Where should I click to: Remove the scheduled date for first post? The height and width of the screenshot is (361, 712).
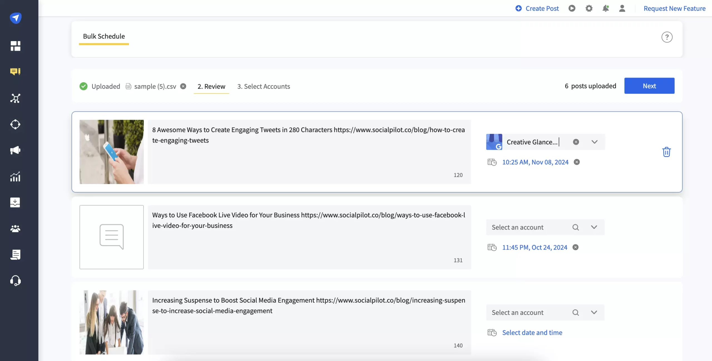click(577, 162)
